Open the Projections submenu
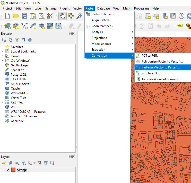Image resolution: width=191 pixels, height=183 pixels. (x=109, y=38)
